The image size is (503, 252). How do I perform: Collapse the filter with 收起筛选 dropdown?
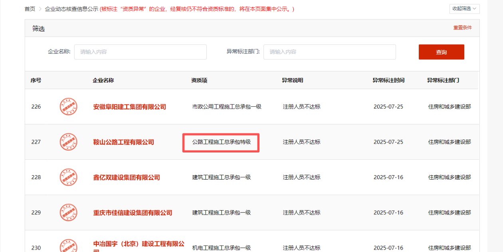pos(464,9)
